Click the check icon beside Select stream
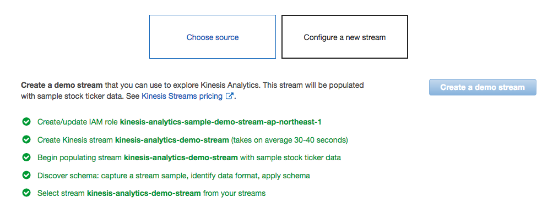Screen dimensions: 553x220 (25, 193)
